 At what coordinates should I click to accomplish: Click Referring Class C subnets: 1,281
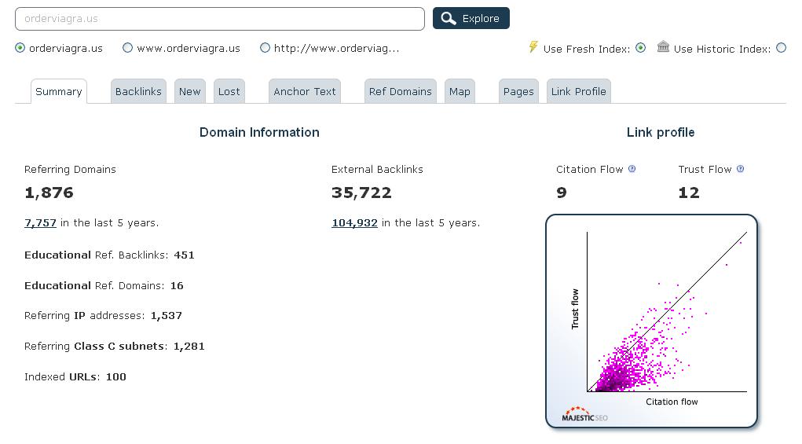(114, 347)
